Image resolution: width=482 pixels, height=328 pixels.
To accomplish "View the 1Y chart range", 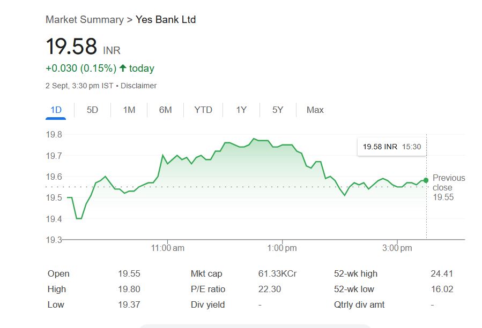I will (x=241, y=110).
